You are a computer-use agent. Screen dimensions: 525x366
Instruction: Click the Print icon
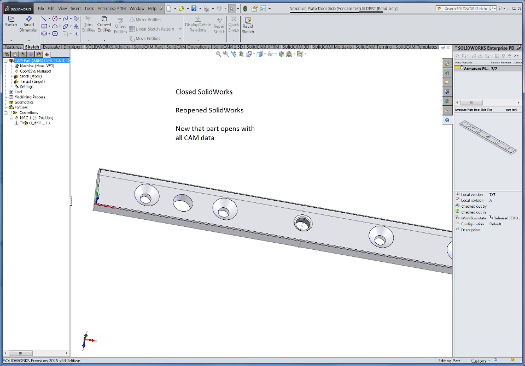[x=206, y=8]
